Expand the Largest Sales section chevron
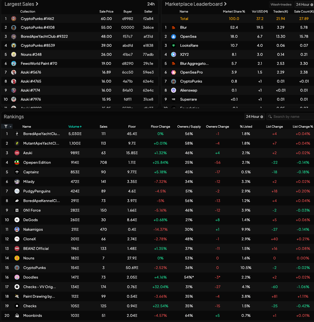314x322 pixels. coord(37,4)
